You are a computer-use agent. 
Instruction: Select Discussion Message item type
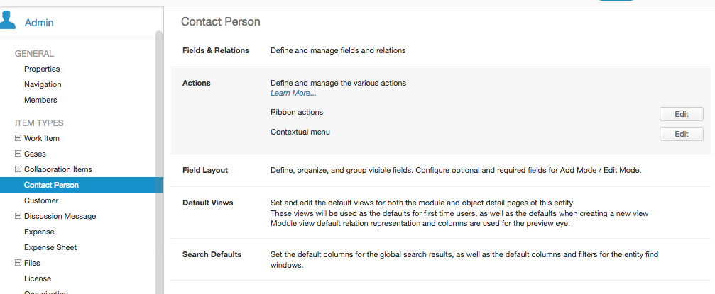tap(60, 216)
